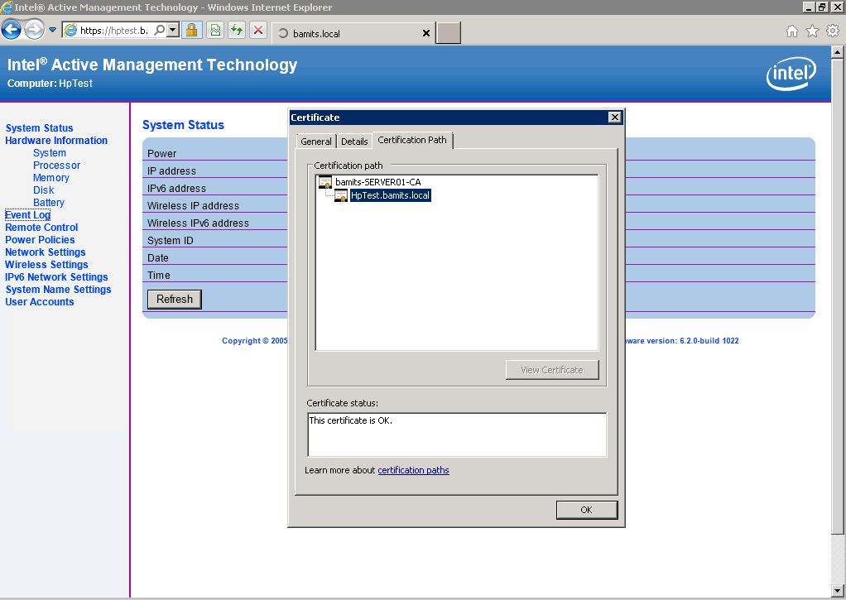Click the Intel logo in the banner
Image resolution: width=846 pixels, height=600 pixels.
791,74
